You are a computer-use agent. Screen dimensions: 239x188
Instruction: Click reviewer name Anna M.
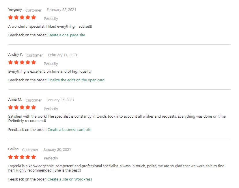(15, 99)
